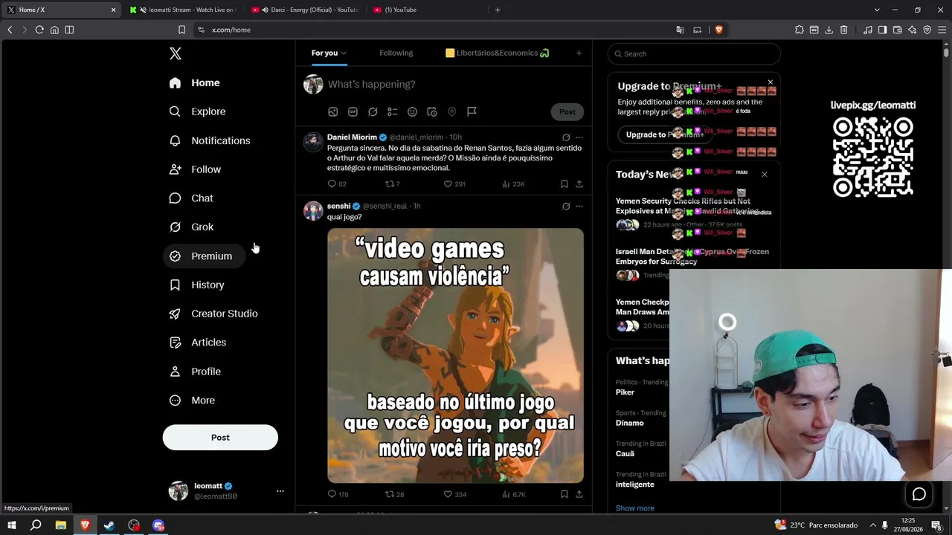
Task: Open the Windows Start menu
Action: point(11,525)
